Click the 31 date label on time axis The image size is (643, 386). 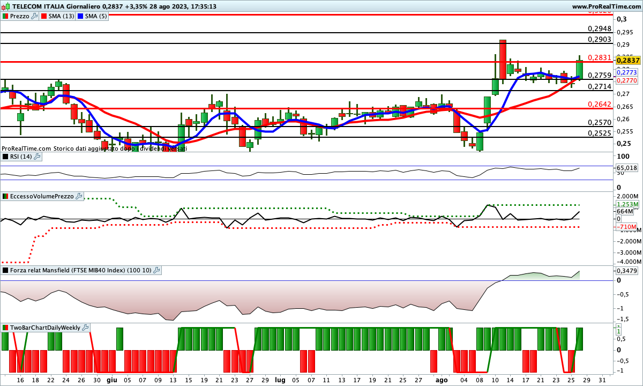pyautogui.click(x=602, y=380)
